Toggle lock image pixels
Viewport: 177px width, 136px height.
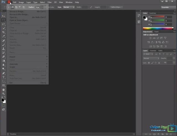[152, 63]
